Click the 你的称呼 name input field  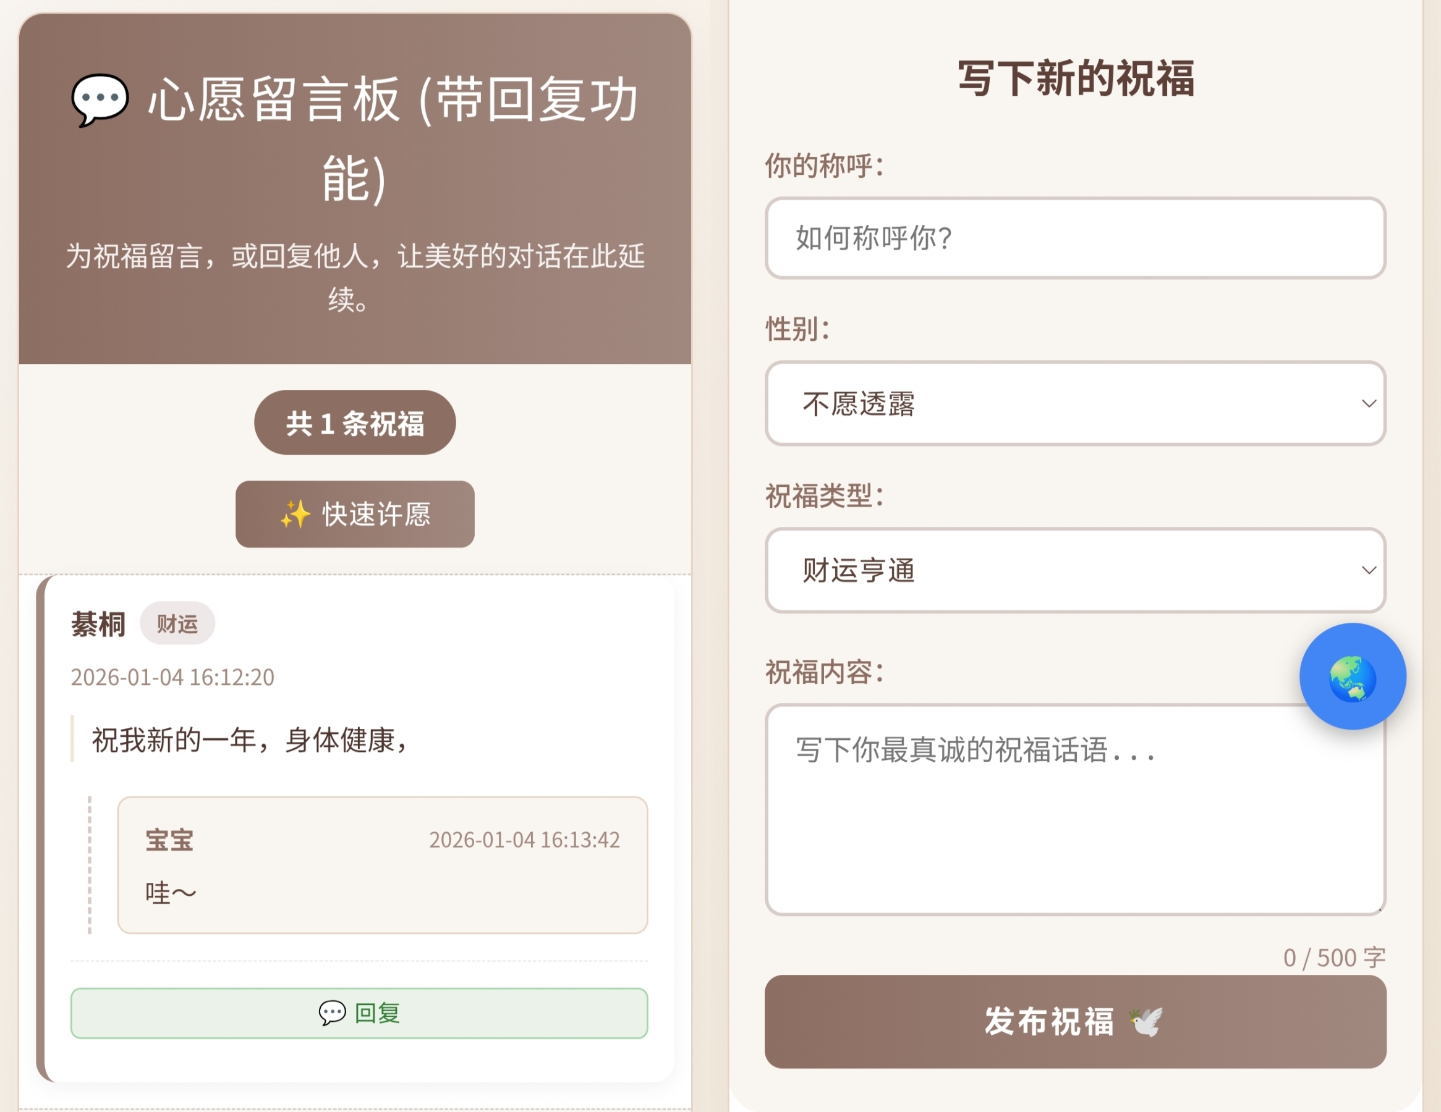[x=1076, y=238]
